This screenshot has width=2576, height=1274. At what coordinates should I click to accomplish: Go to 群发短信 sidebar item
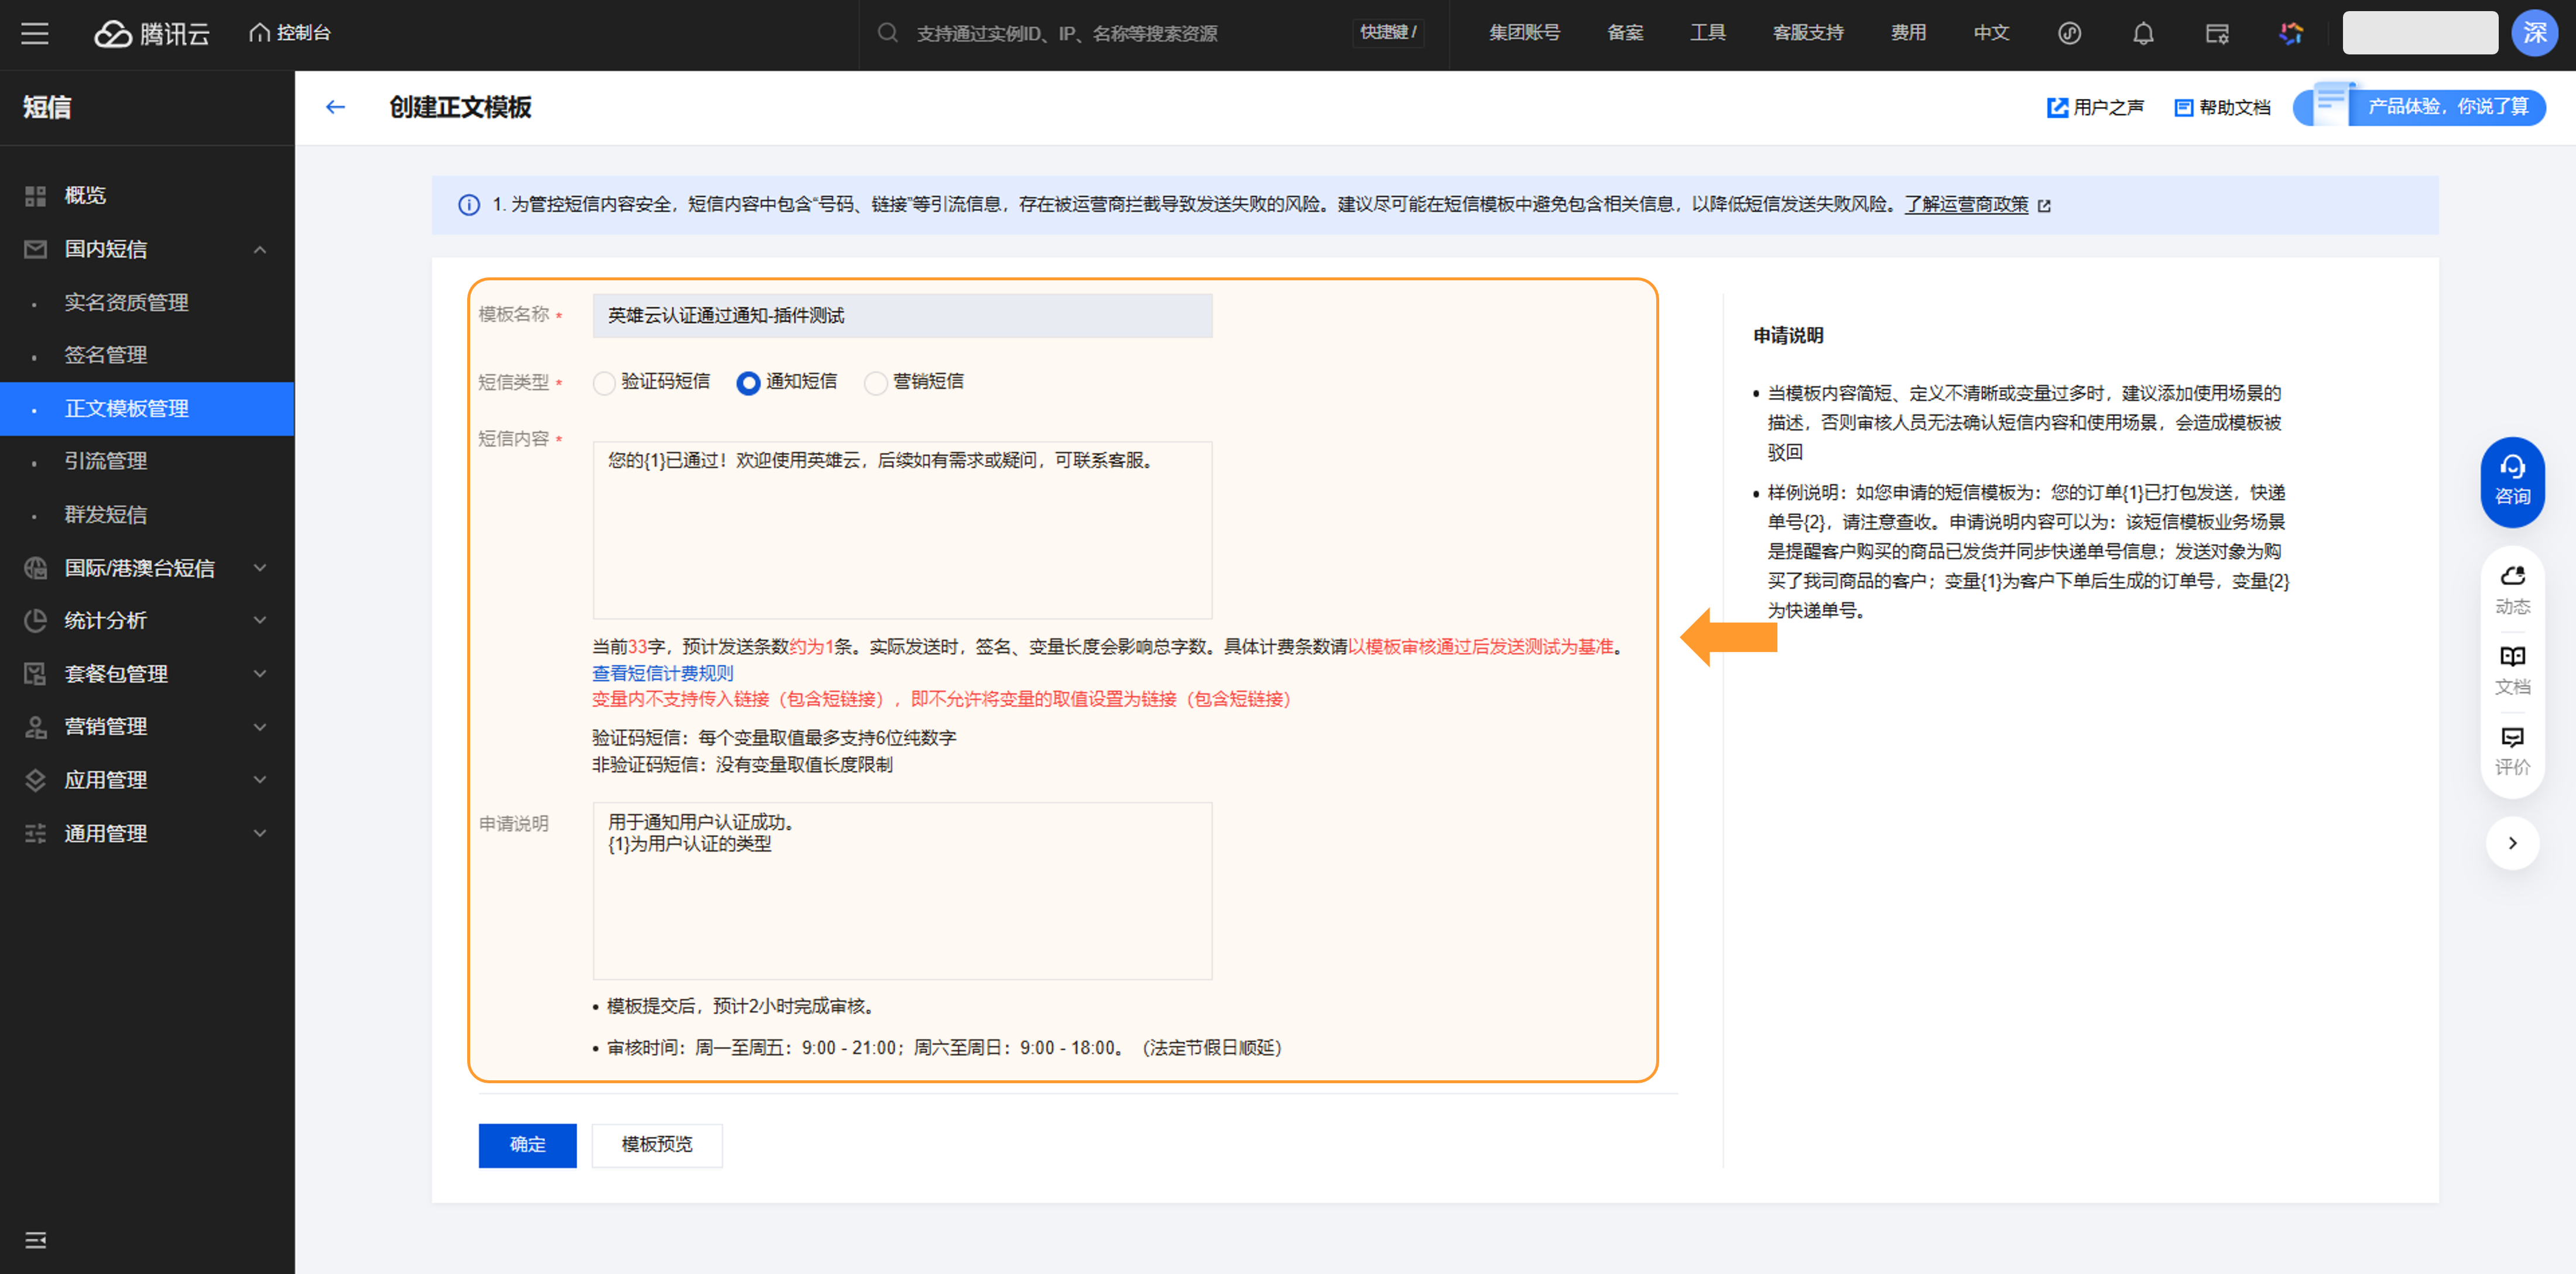(x=105, y=514)
